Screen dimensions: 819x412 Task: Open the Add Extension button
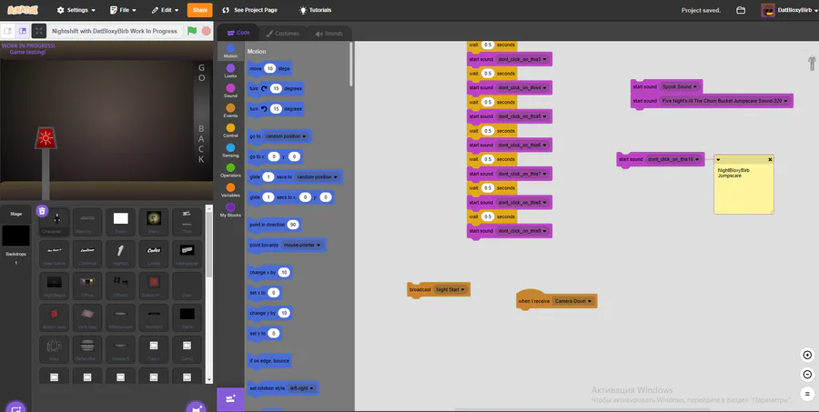230,399
